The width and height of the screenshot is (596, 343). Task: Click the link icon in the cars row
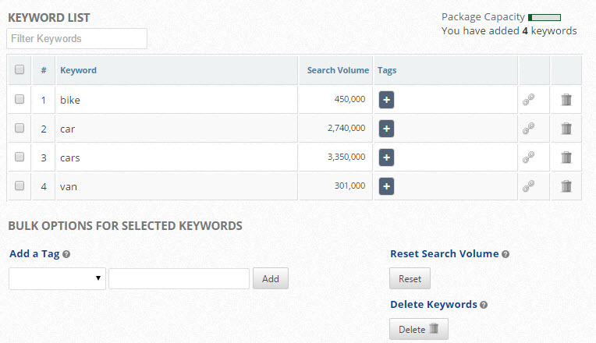(528, 157)
